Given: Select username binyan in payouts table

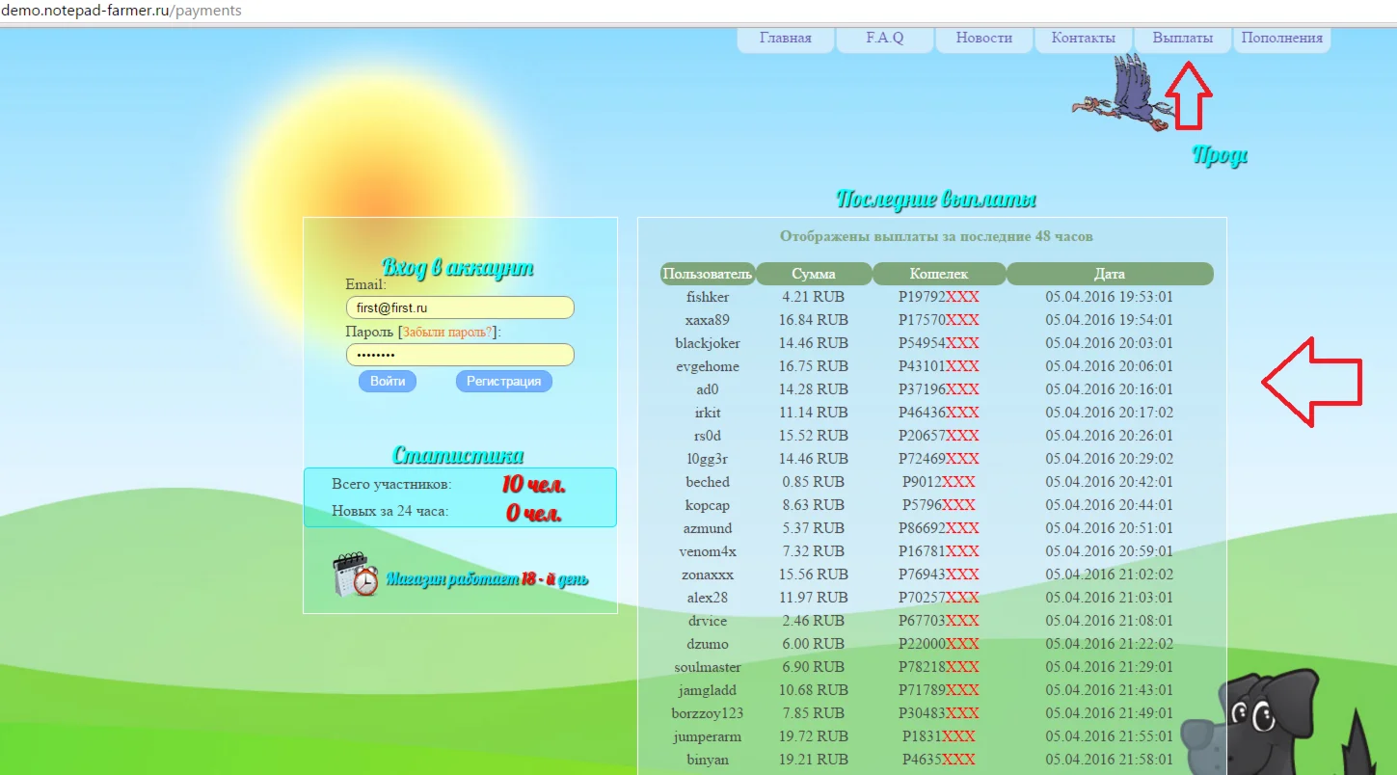Looking at the screenshot, I should click(x=708, y=760).
